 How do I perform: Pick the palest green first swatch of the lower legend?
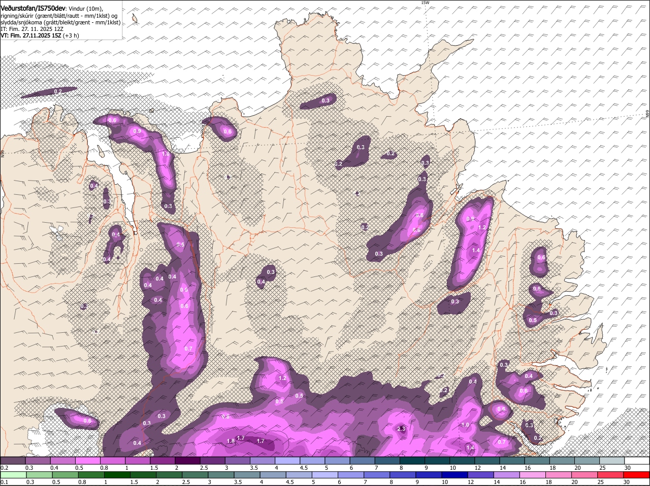[13, 475]
